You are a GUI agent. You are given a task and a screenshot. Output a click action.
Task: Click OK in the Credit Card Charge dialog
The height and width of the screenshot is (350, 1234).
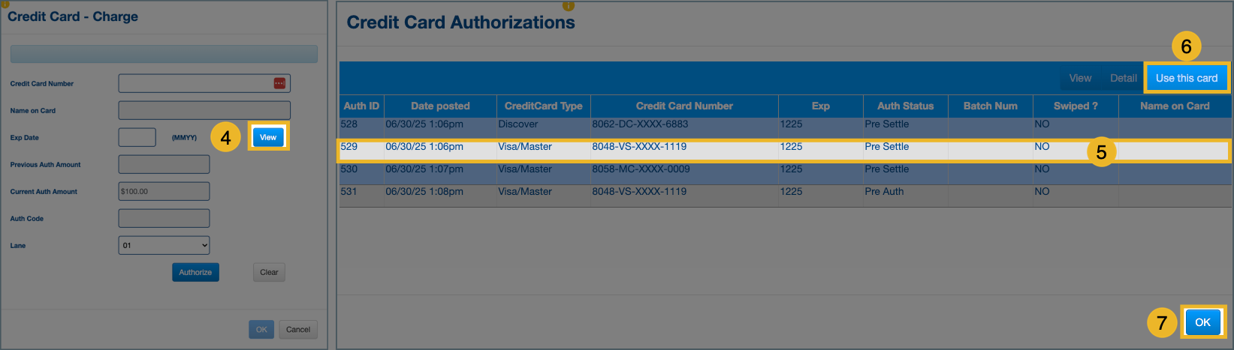[x=261, y=329]
